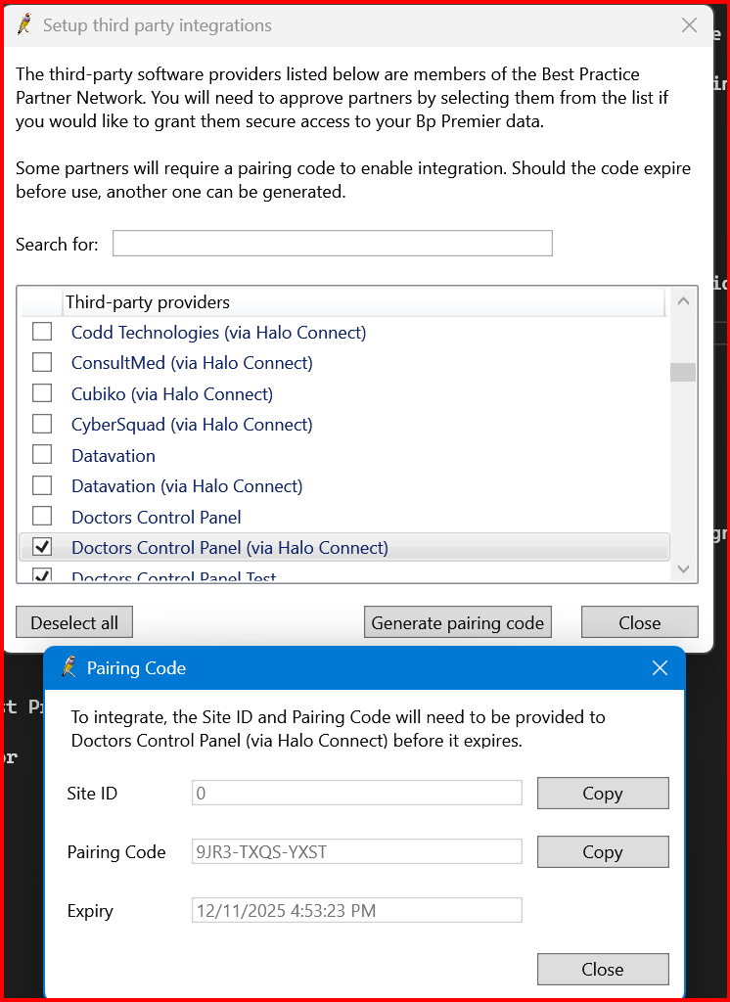Enable Codd Technologies (via Halo Connect)
Screen dimensions: 730x1002
pos(42,332)
